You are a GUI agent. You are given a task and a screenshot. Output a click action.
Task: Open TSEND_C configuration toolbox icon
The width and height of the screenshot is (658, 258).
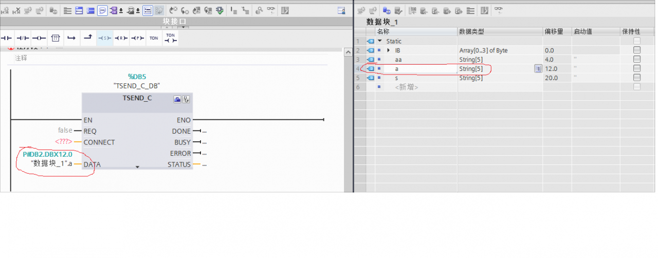coord(177,100)
